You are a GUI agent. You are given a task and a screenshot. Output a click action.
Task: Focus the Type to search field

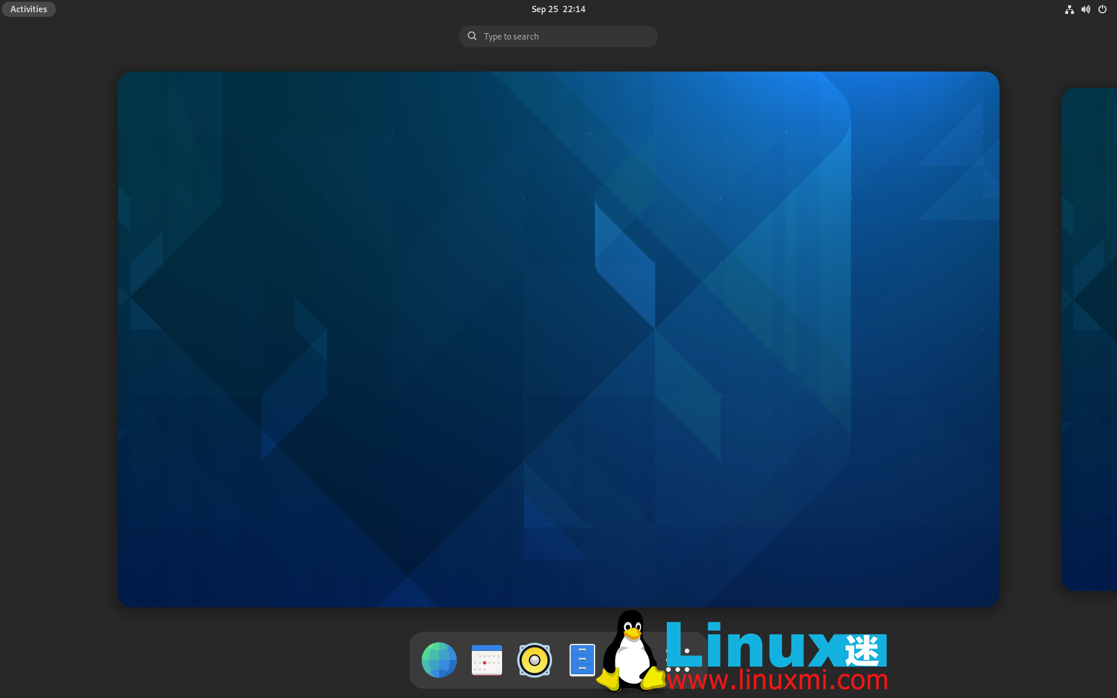558,36
